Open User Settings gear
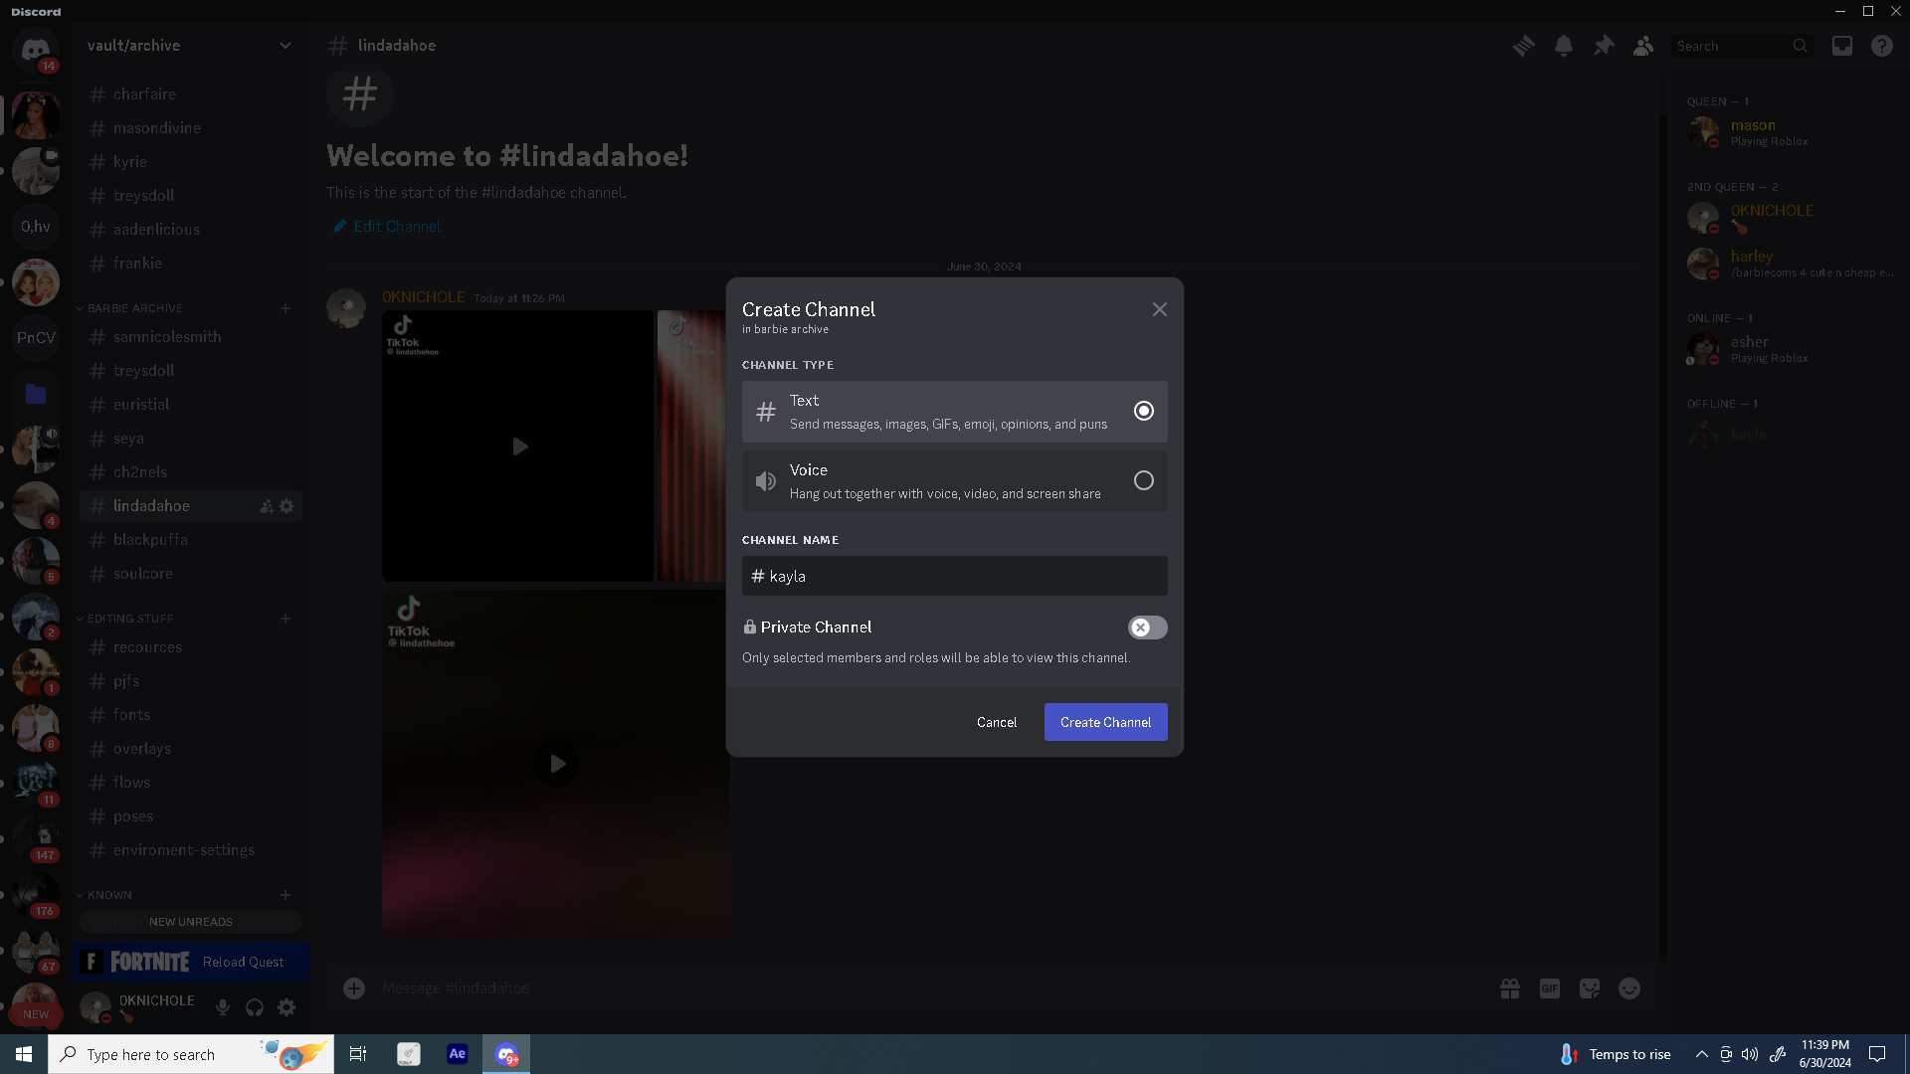The height and width of the screenshot is (1074, 1910). tap(286, 1007)
